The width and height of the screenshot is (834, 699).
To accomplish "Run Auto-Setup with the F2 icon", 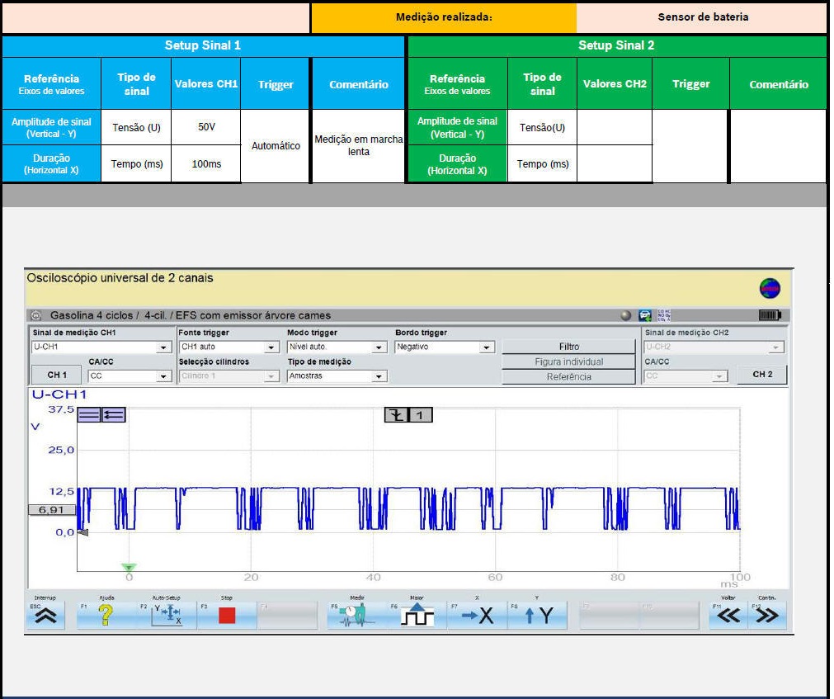I will [x=167, y=615].
